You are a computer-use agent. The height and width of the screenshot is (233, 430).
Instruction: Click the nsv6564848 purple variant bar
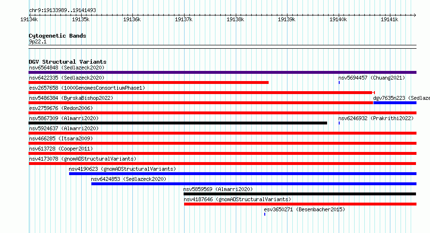click(x=222, y=72)
